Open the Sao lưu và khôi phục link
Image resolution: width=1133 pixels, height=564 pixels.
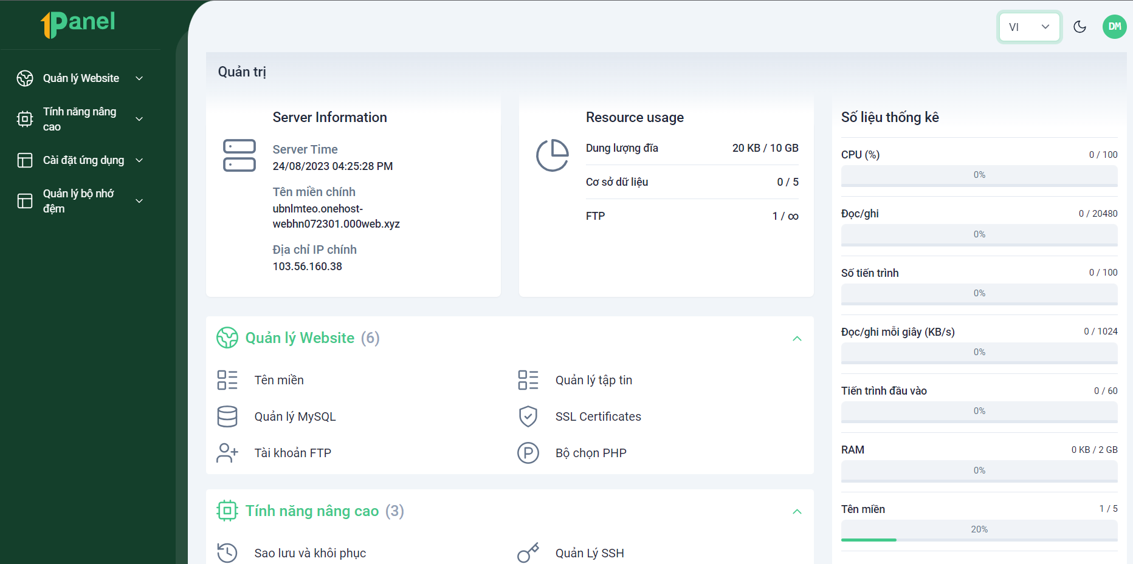coord(310,553)
